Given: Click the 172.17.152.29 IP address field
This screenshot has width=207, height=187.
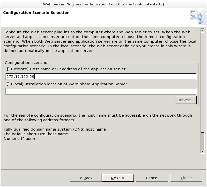Looking at the screenshot, I should [x=101, y=77].
